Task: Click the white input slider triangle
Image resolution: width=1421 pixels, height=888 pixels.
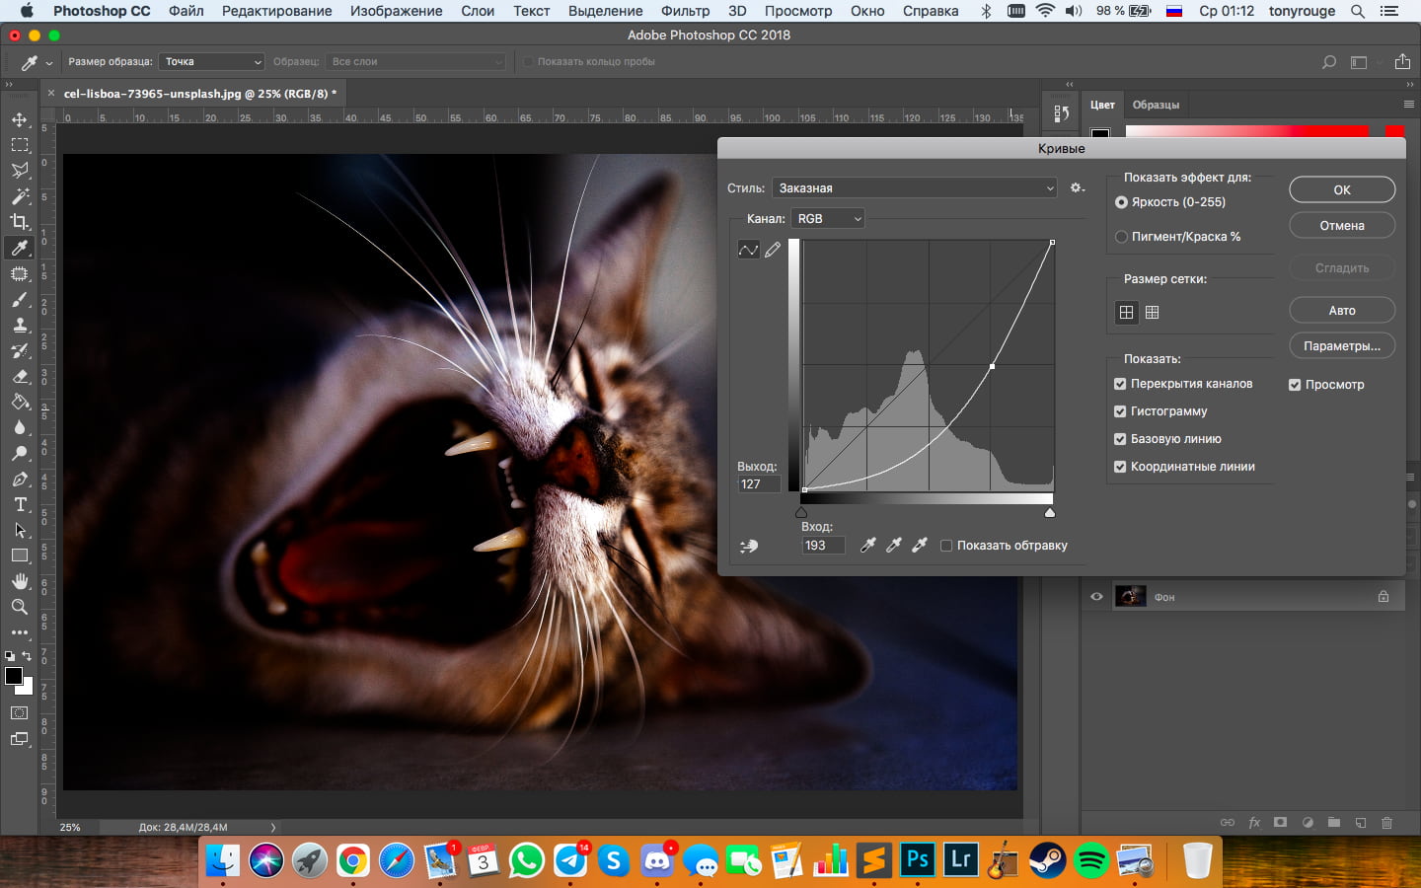Action: pyautogui.click(x=1049, y=513)
